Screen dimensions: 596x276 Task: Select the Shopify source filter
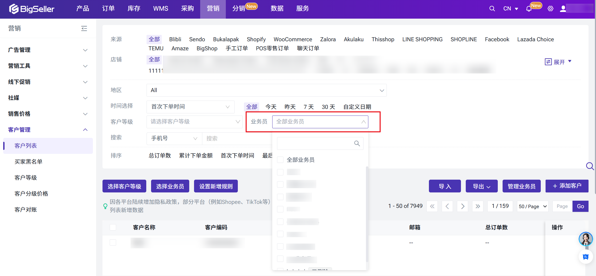(x=256, y=39)
